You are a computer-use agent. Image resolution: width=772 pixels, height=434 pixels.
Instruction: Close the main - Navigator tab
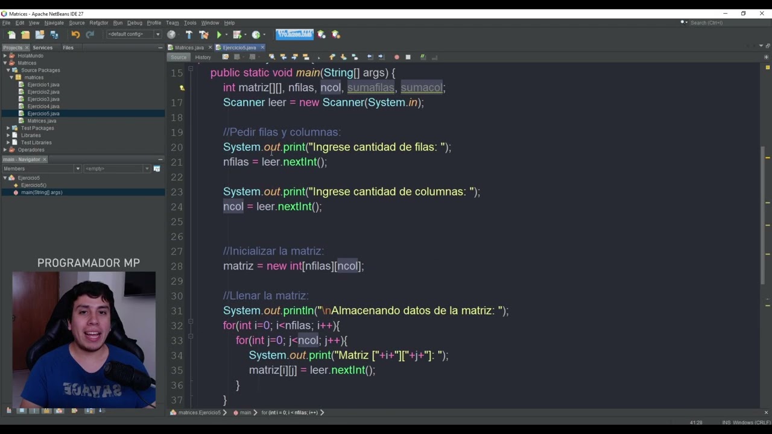coord(44,160)
